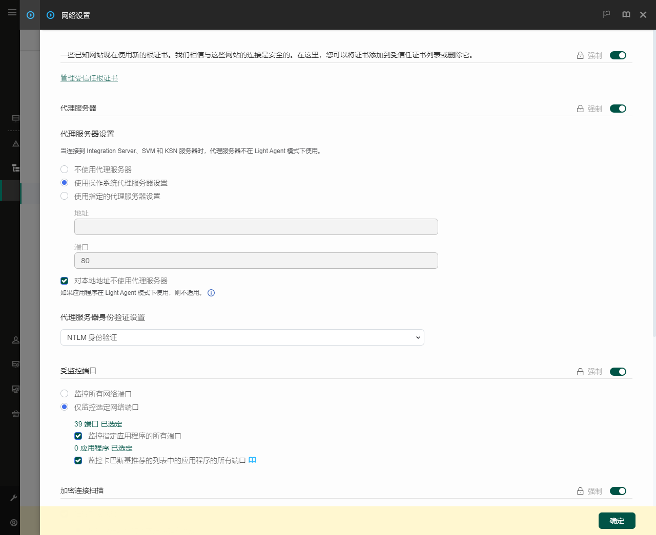This screenshot has height=535, width=656.
Task: Open help via the book icon in header
Action: click(626, 15)
